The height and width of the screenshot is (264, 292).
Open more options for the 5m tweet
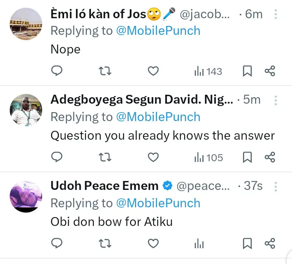pos(276,100)
